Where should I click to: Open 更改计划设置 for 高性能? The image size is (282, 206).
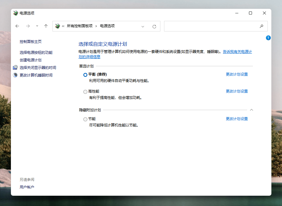coord(237,91)
